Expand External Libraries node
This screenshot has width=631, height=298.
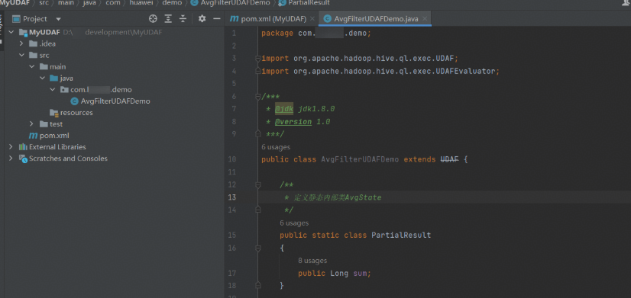tap(11, 147)
